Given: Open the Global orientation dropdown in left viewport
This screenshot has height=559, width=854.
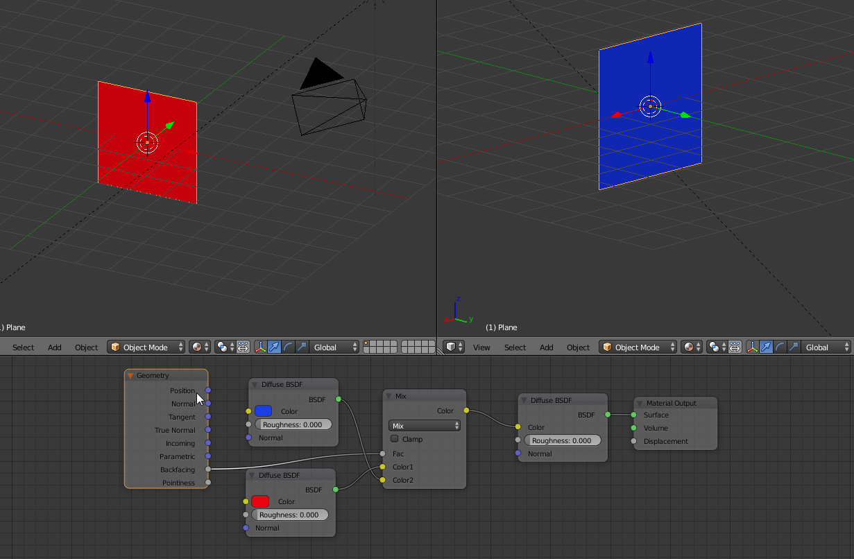Looking at the screenshot, I should (x=335, y=347).
